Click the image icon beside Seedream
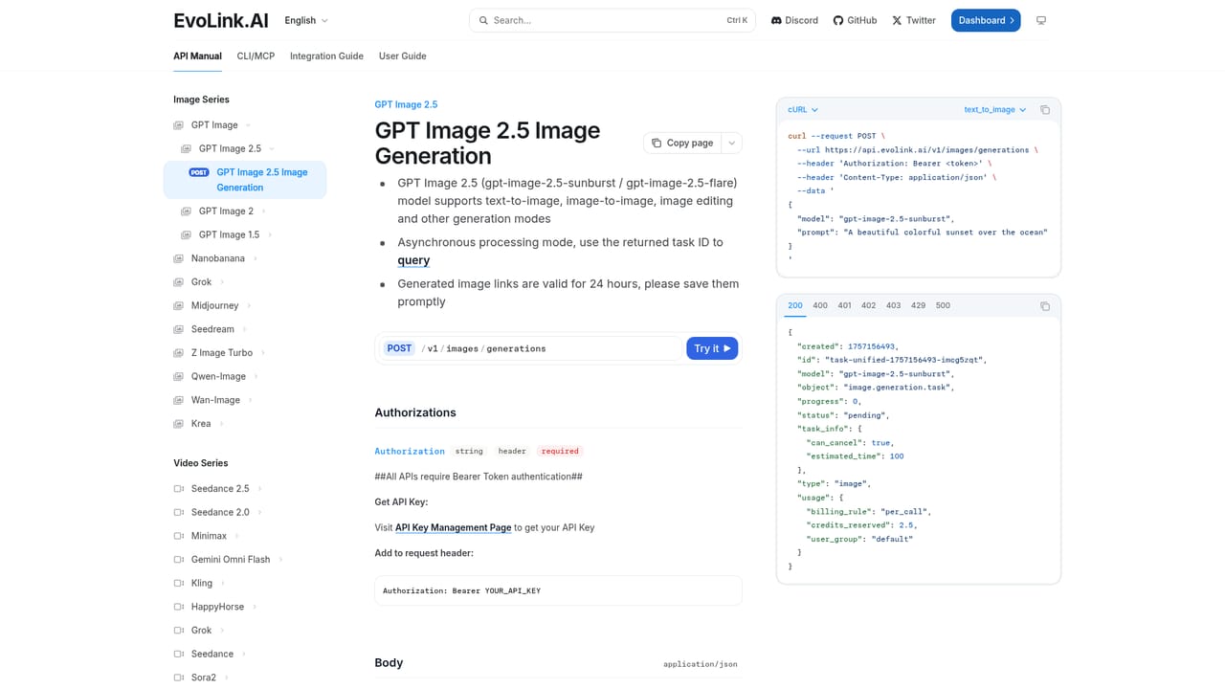 (x=178, y=329)
